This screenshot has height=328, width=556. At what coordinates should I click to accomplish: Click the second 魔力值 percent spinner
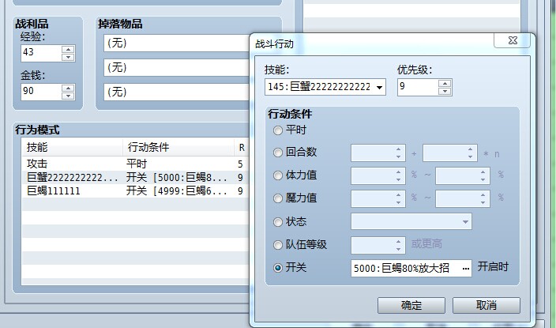point(463,198)
